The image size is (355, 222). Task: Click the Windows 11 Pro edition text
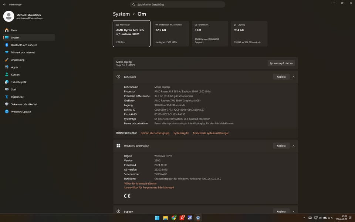[163, 156]
